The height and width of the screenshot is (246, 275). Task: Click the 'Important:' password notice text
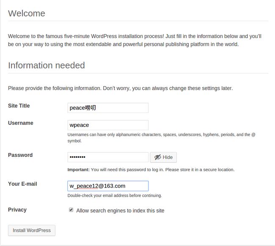tap(151, 169)
